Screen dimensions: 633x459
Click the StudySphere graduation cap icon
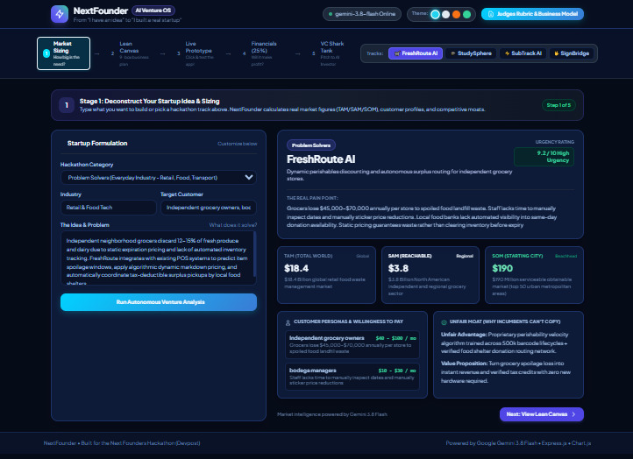click(x=453, y=53)
